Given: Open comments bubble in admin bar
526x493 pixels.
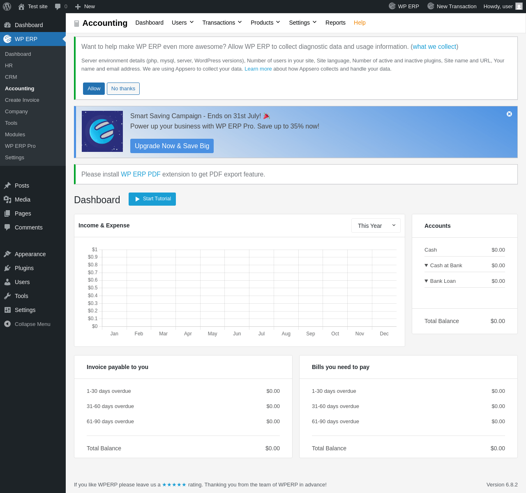Looking at the screenshot, I should pos(58,7).
